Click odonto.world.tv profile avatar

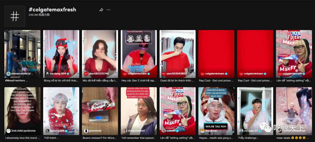[x=8, y=74]
